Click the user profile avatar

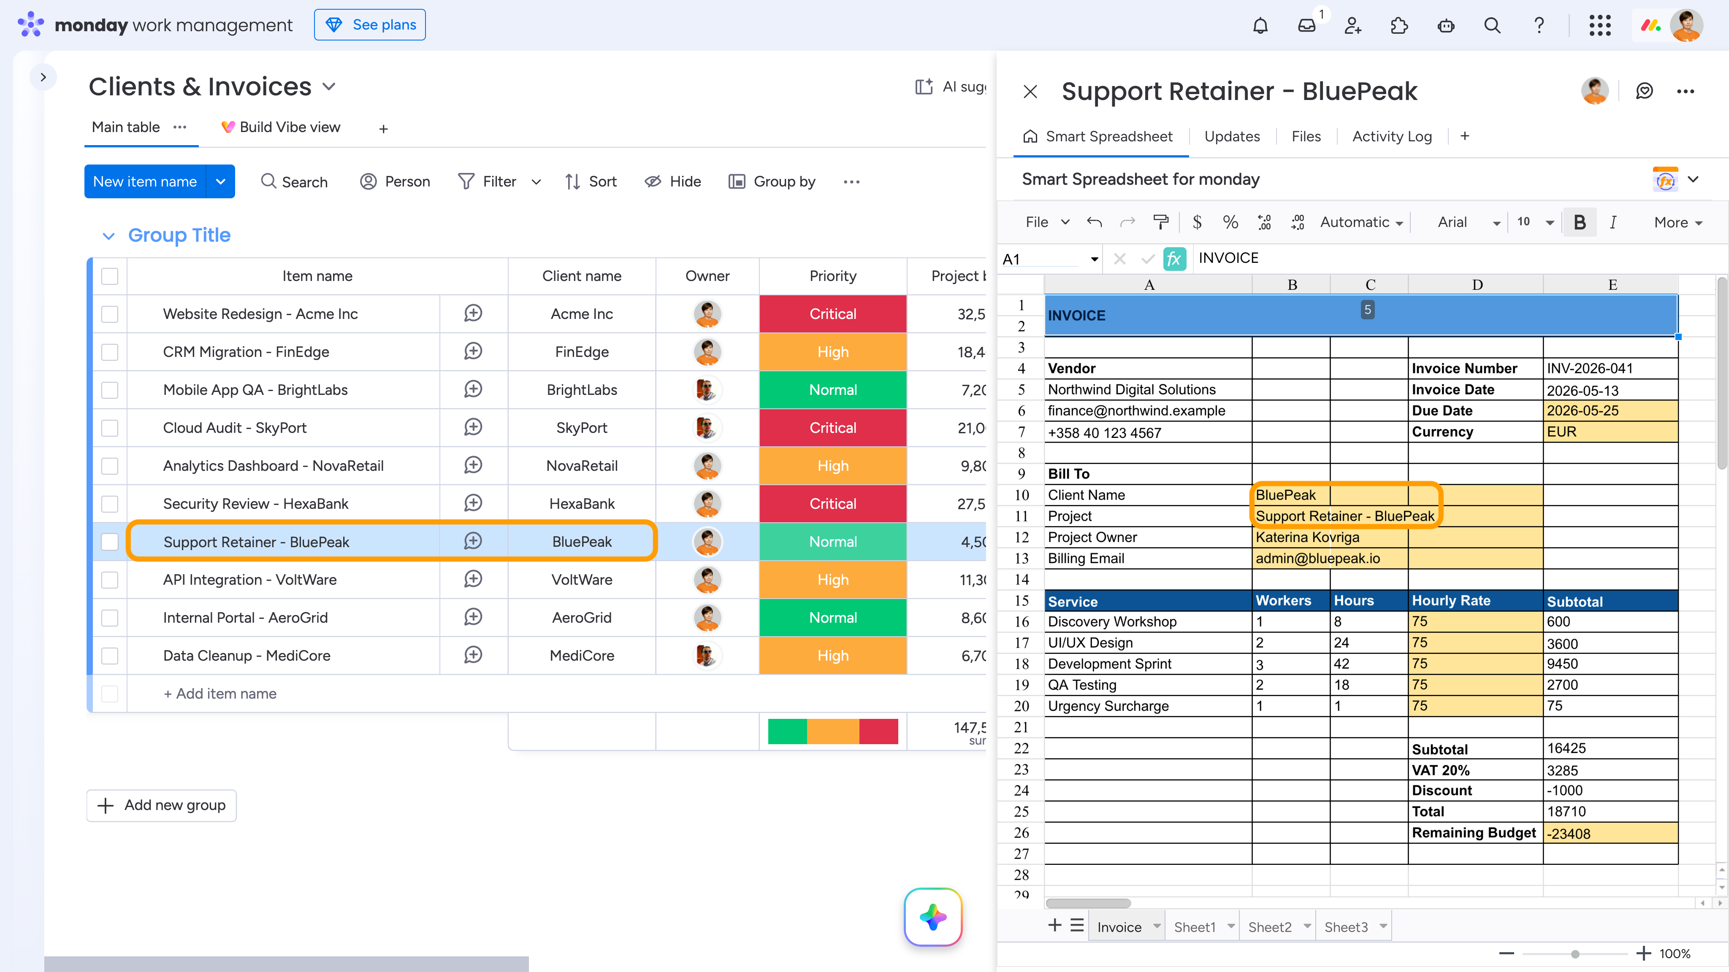[x=1686, y=25]
